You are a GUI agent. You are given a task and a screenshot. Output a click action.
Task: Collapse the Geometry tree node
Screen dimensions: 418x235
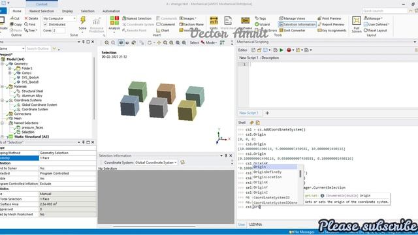[2, 64]
